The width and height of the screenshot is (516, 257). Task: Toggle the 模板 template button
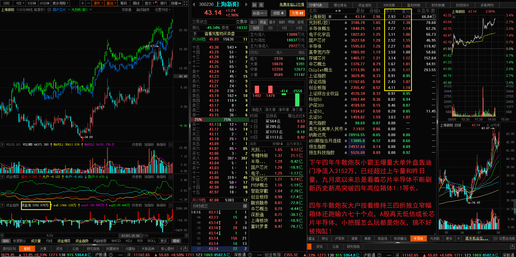point(176,241)
